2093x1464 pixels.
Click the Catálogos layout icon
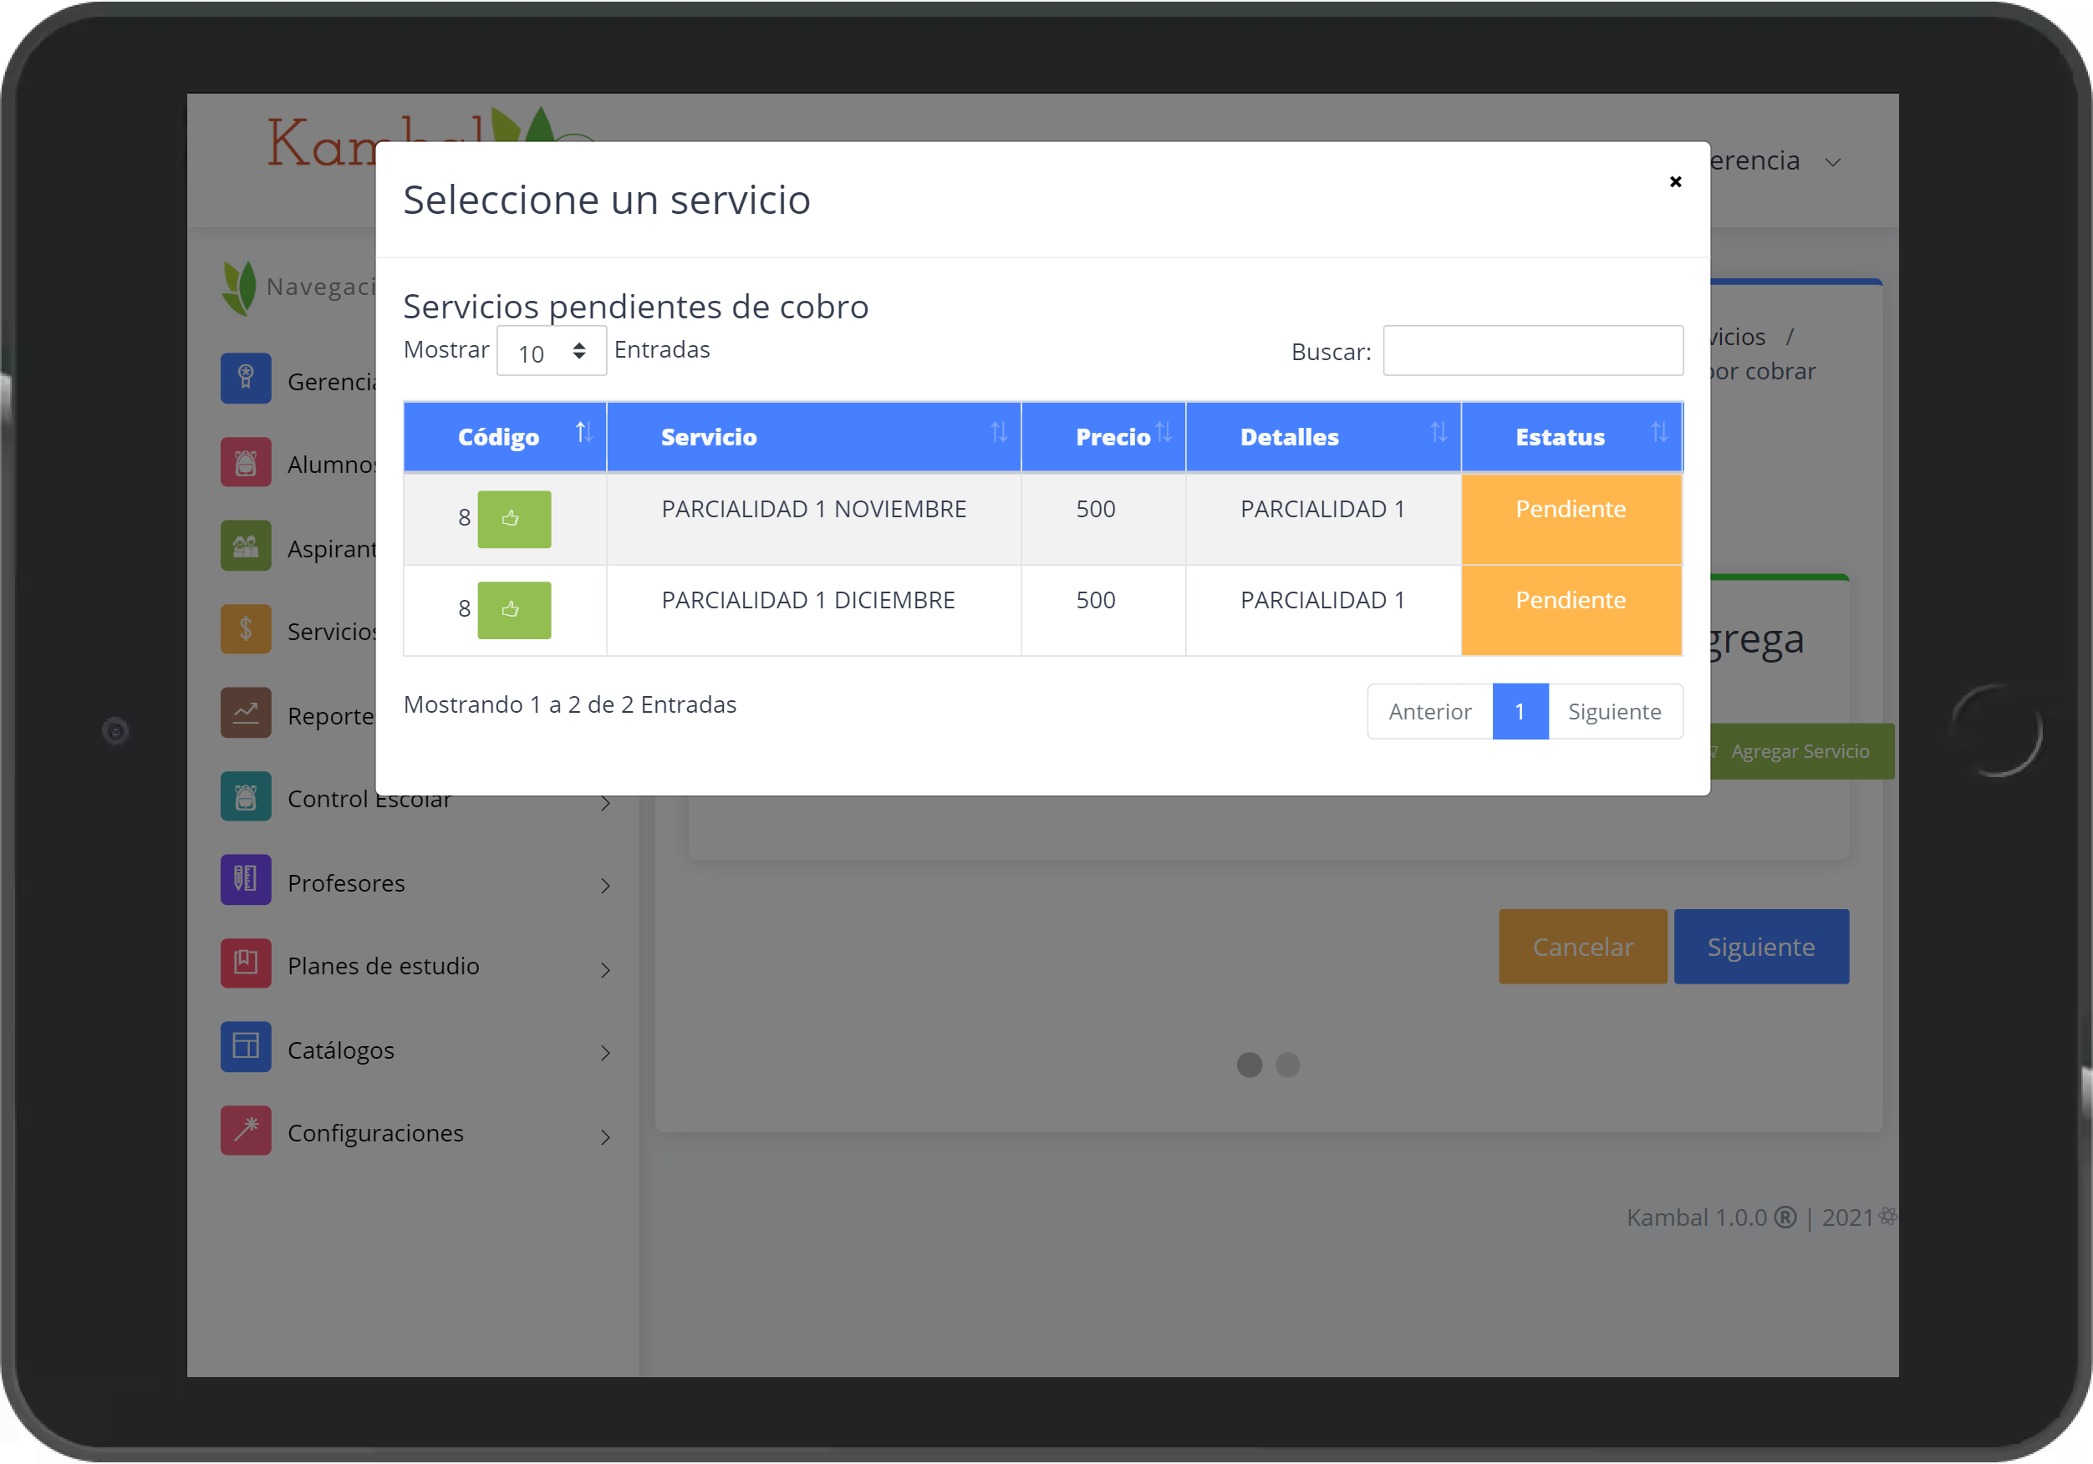click(245, 1046)
